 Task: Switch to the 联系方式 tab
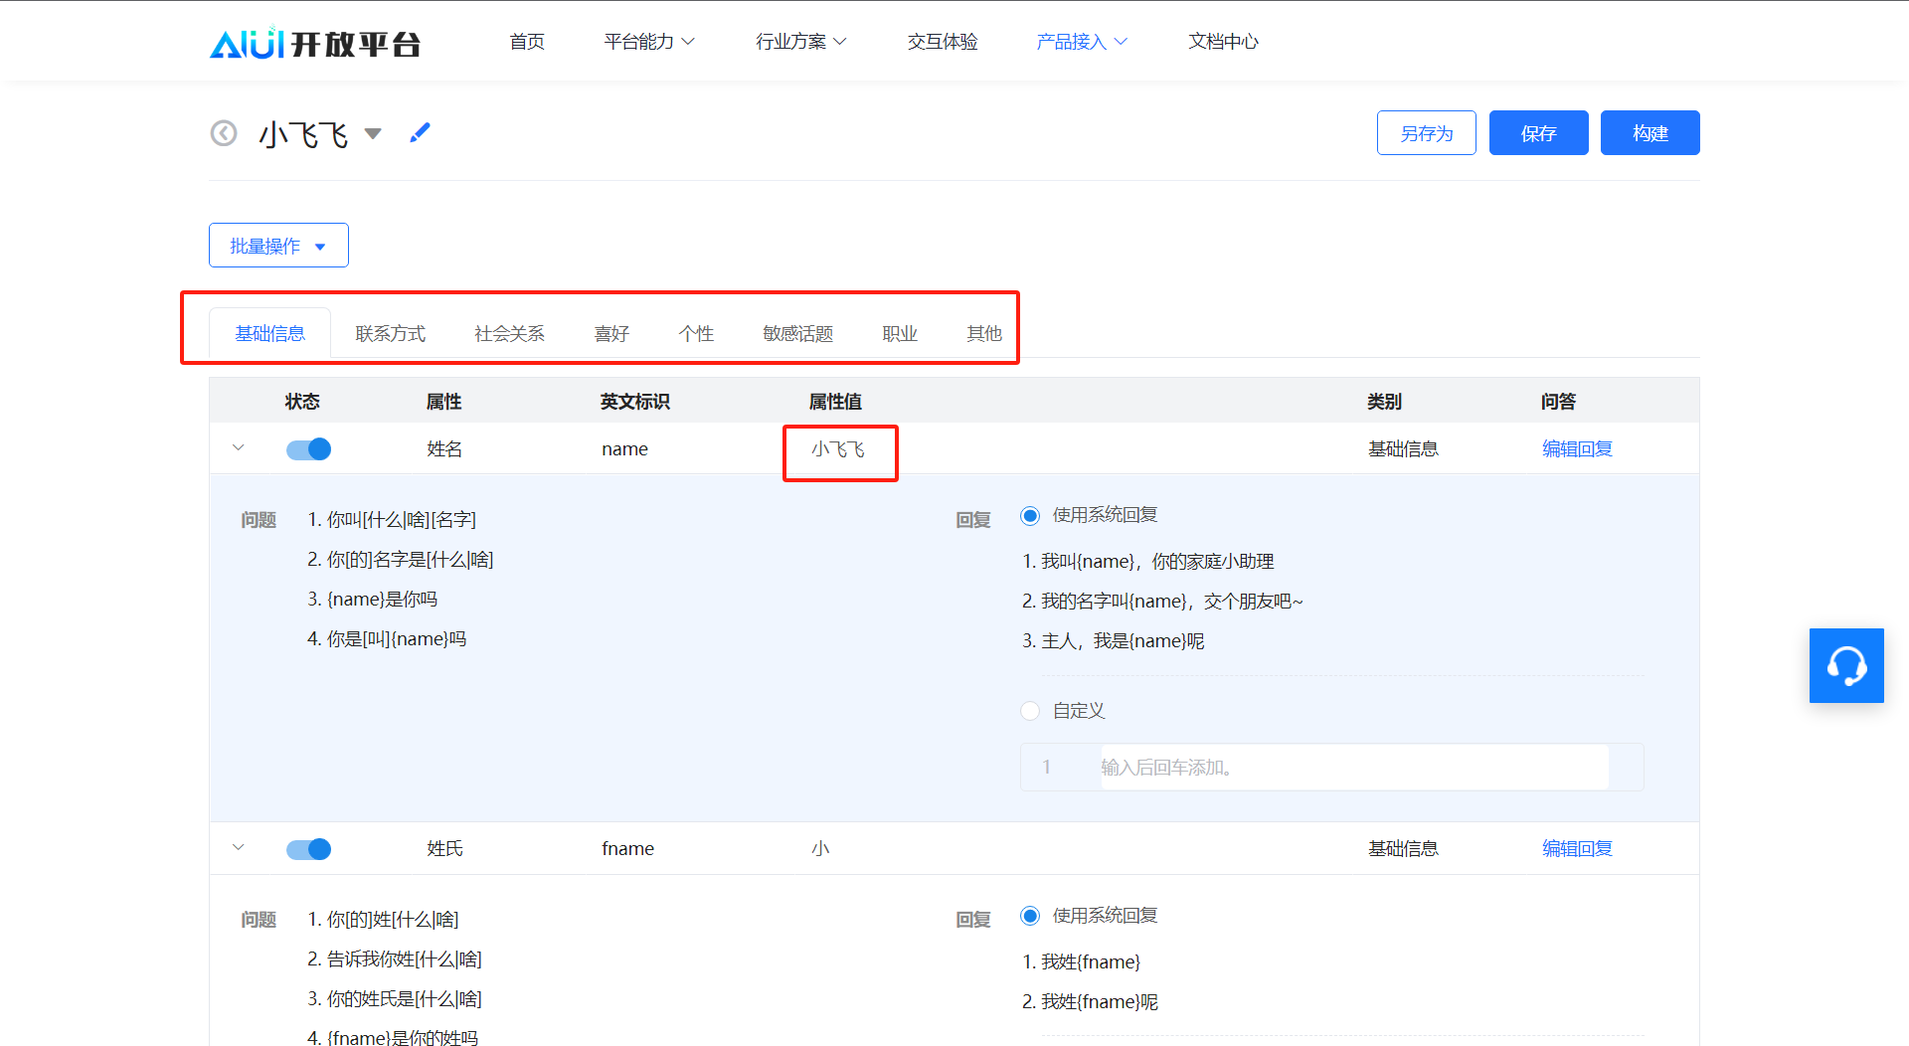390,334
